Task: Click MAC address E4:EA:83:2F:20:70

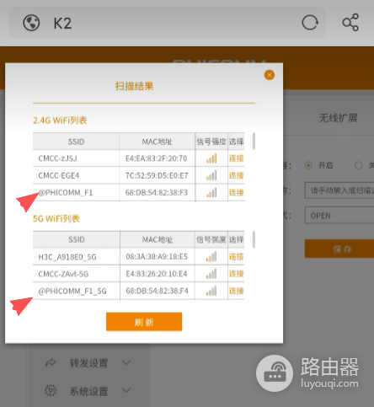Action: [156, 158]
